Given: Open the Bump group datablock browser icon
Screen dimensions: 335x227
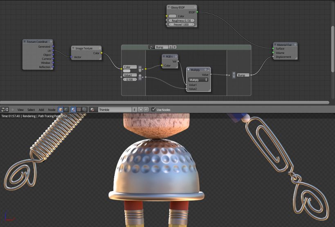Looking at the screenshot, I should point(151,47).
